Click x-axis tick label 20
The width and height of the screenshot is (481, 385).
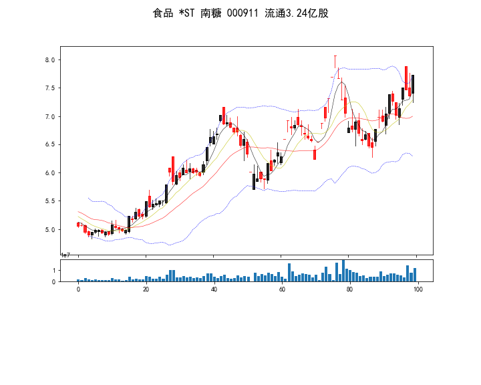(x=146, y=290)
